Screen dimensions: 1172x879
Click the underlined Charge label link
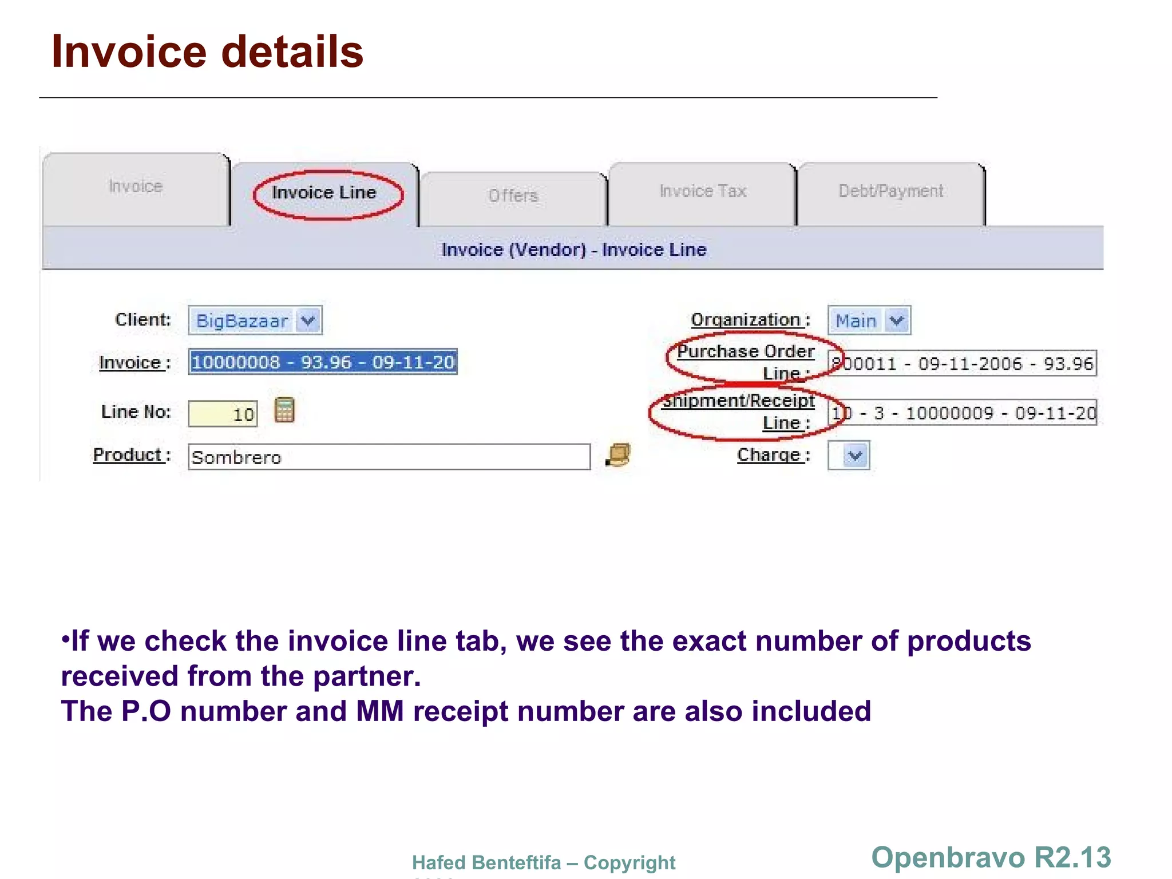coord(769,455)
